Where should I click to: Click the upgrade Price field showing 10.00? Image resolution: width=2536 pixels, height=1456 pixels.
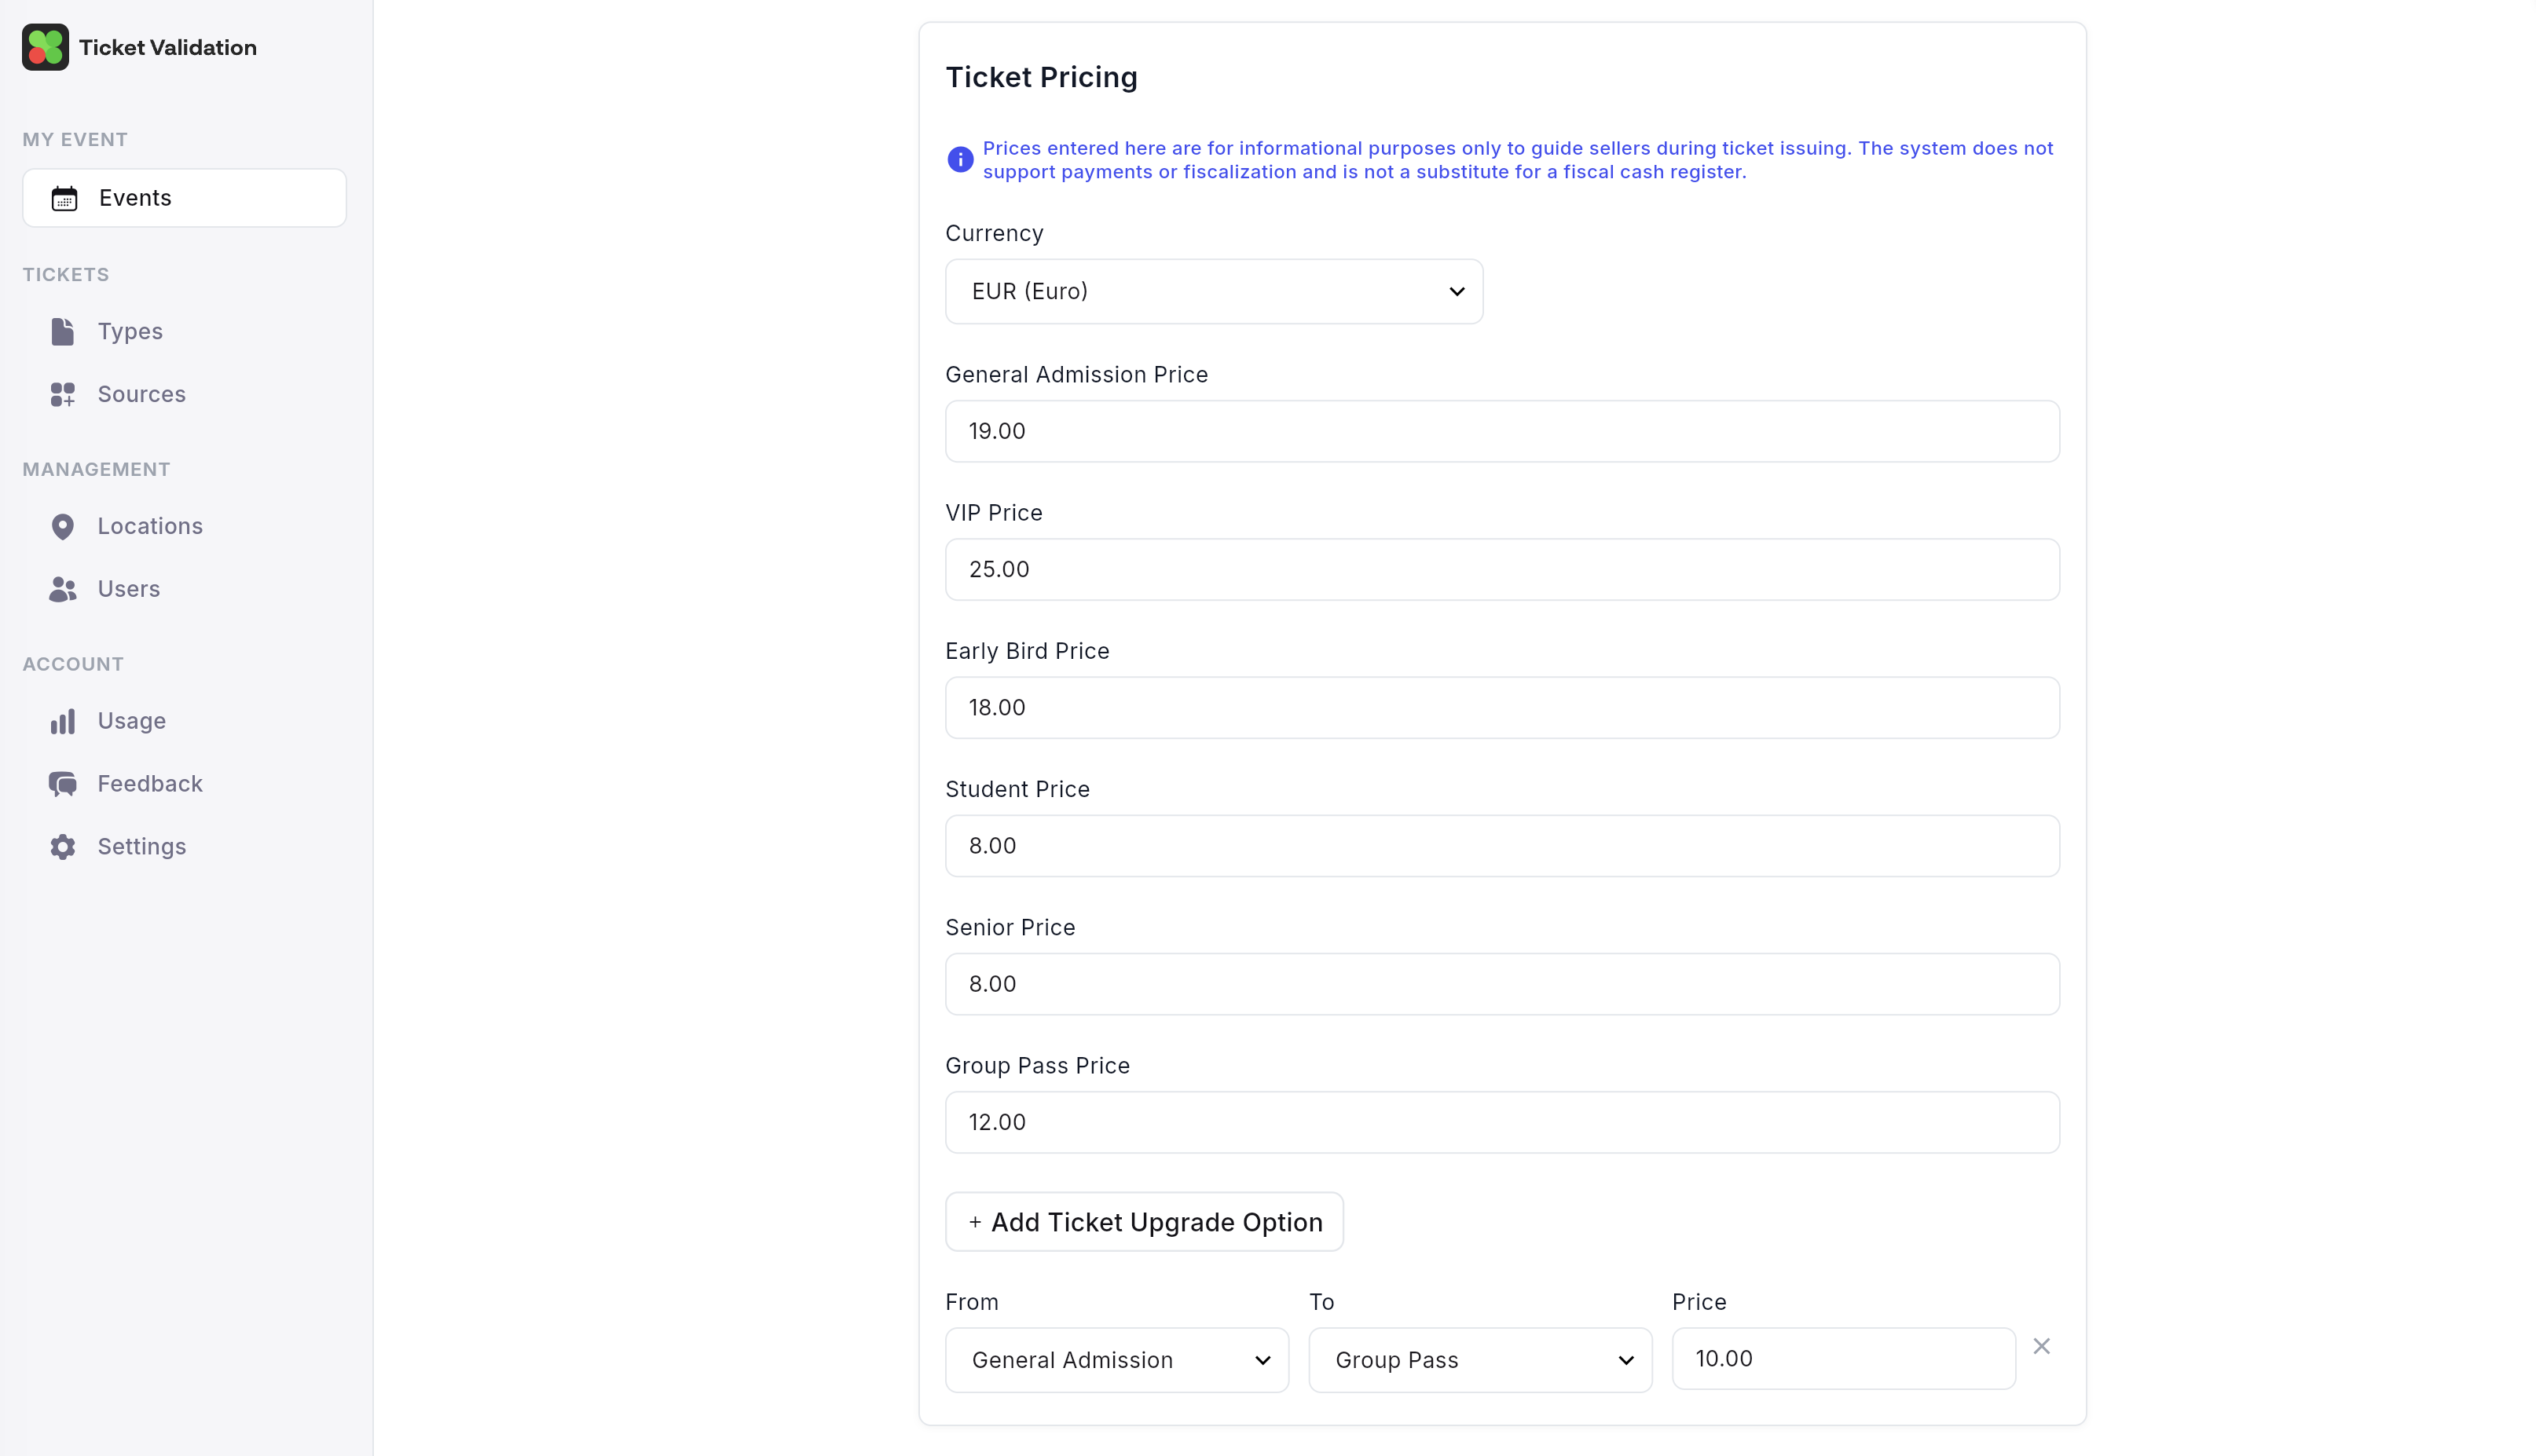pyautogui.click(x=1843, y=1358)
